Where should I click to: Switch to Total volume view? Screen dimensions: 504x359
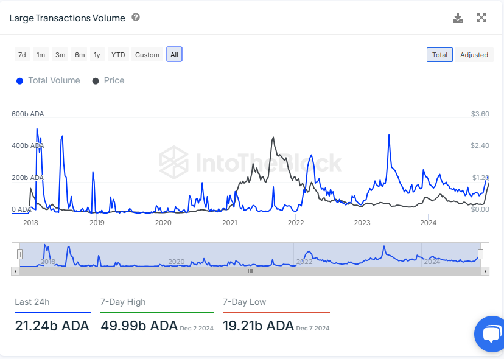coord(439,55)
